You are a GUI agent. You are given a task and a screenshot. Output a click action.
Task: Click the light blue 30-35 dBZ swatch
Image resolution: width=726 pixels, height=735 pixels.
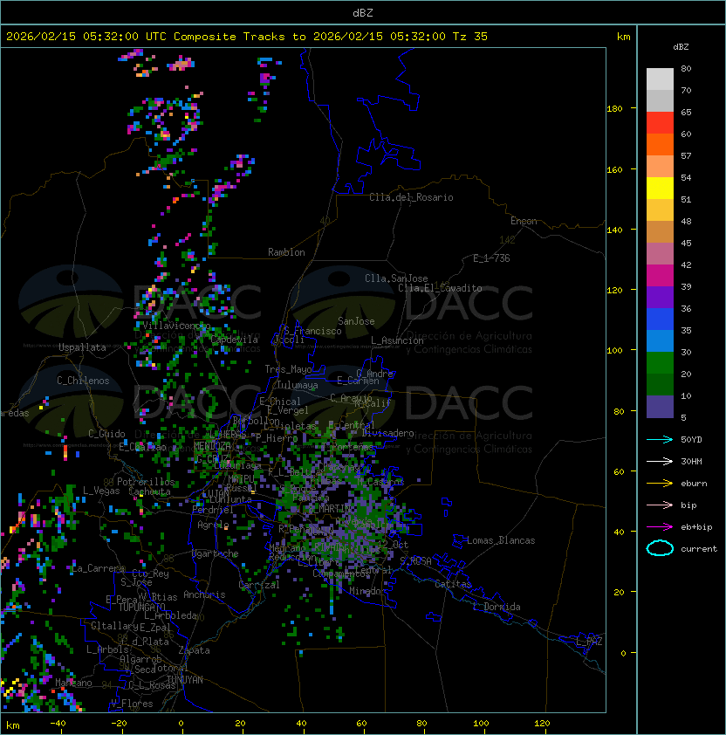[x=660, y=340]
